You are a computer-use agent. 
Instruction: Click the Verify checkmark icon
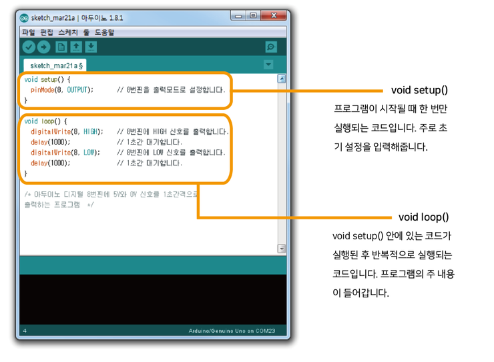tap(29, 47)
